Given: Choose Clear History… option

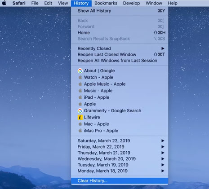Looking at the screenshot, I should [120, 181].
